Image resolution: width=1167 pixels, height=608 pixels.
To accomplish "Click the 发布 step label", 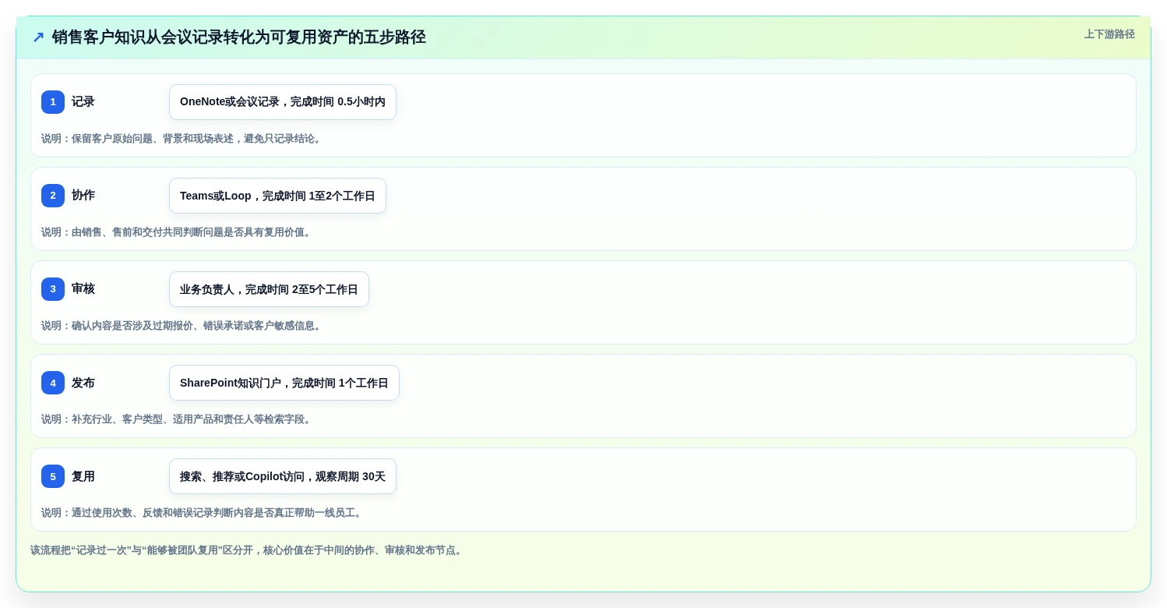I will tap(83, 383).
